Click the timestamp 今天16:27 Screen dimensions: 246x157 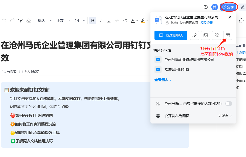31,72
